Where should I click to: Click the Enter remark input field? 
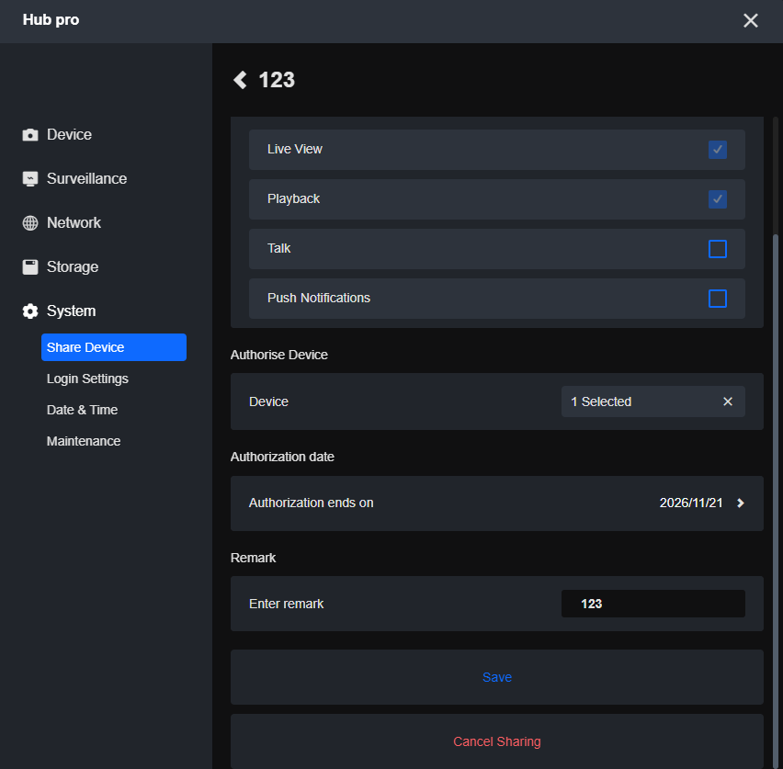pos(652,604)
